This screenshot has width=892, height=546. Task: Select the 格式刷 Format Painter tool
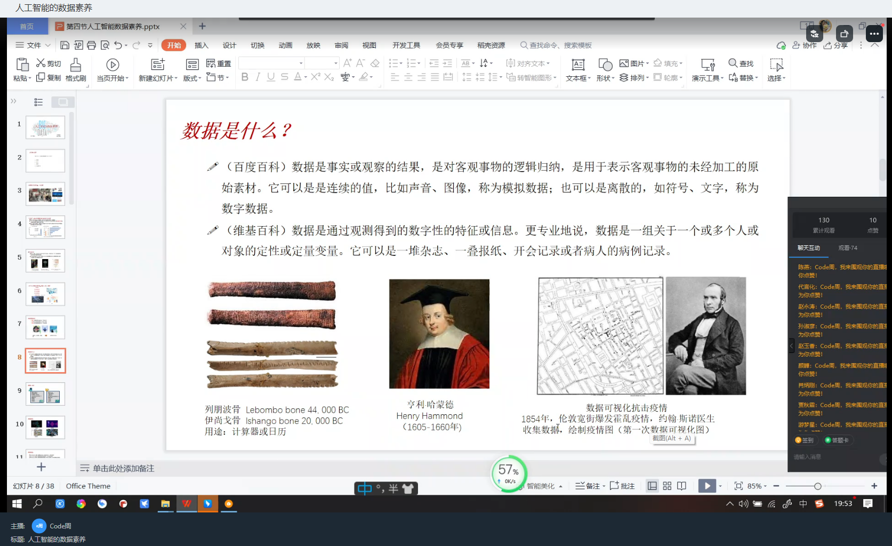point(76,70)
